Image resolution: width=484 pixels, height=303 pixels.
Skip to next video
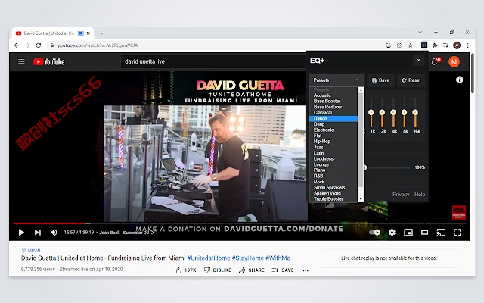pos(37,233)
